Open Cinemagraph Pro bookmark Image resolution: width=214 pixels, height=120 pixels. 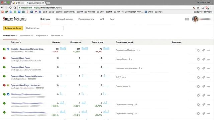(x=132, y=12)
